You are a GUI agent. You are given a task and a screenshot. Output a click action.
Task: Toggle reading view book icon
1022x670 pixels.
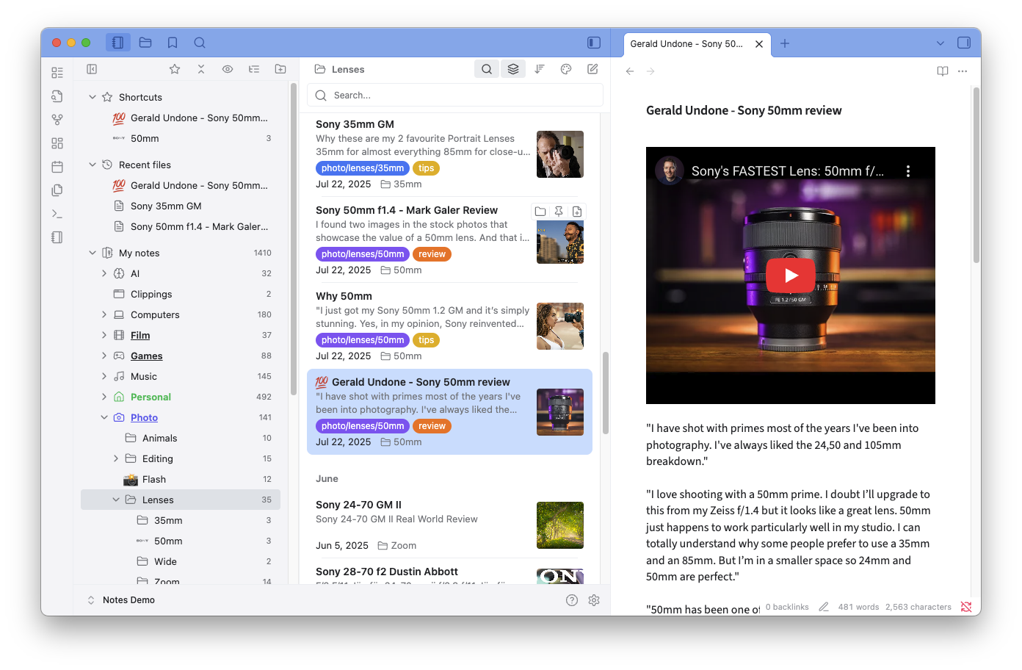click(x=943, y=71)
